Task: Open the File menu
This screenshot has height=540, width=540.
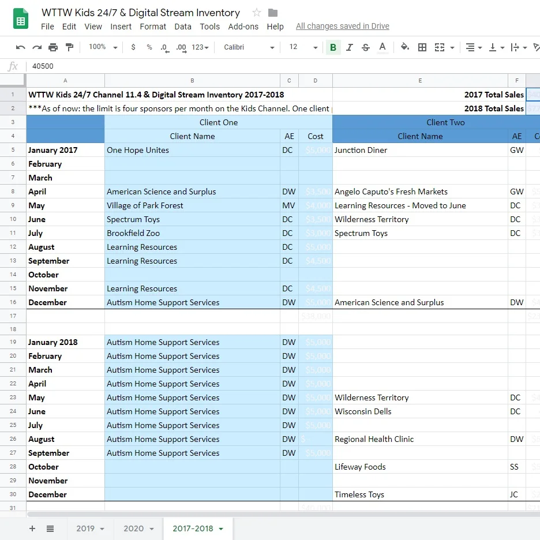Action: coord(47,27)
